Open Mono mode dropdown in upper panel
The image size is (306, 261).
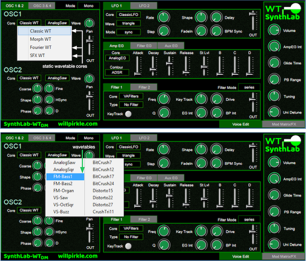pyautogui.click(x=89, y=6)
